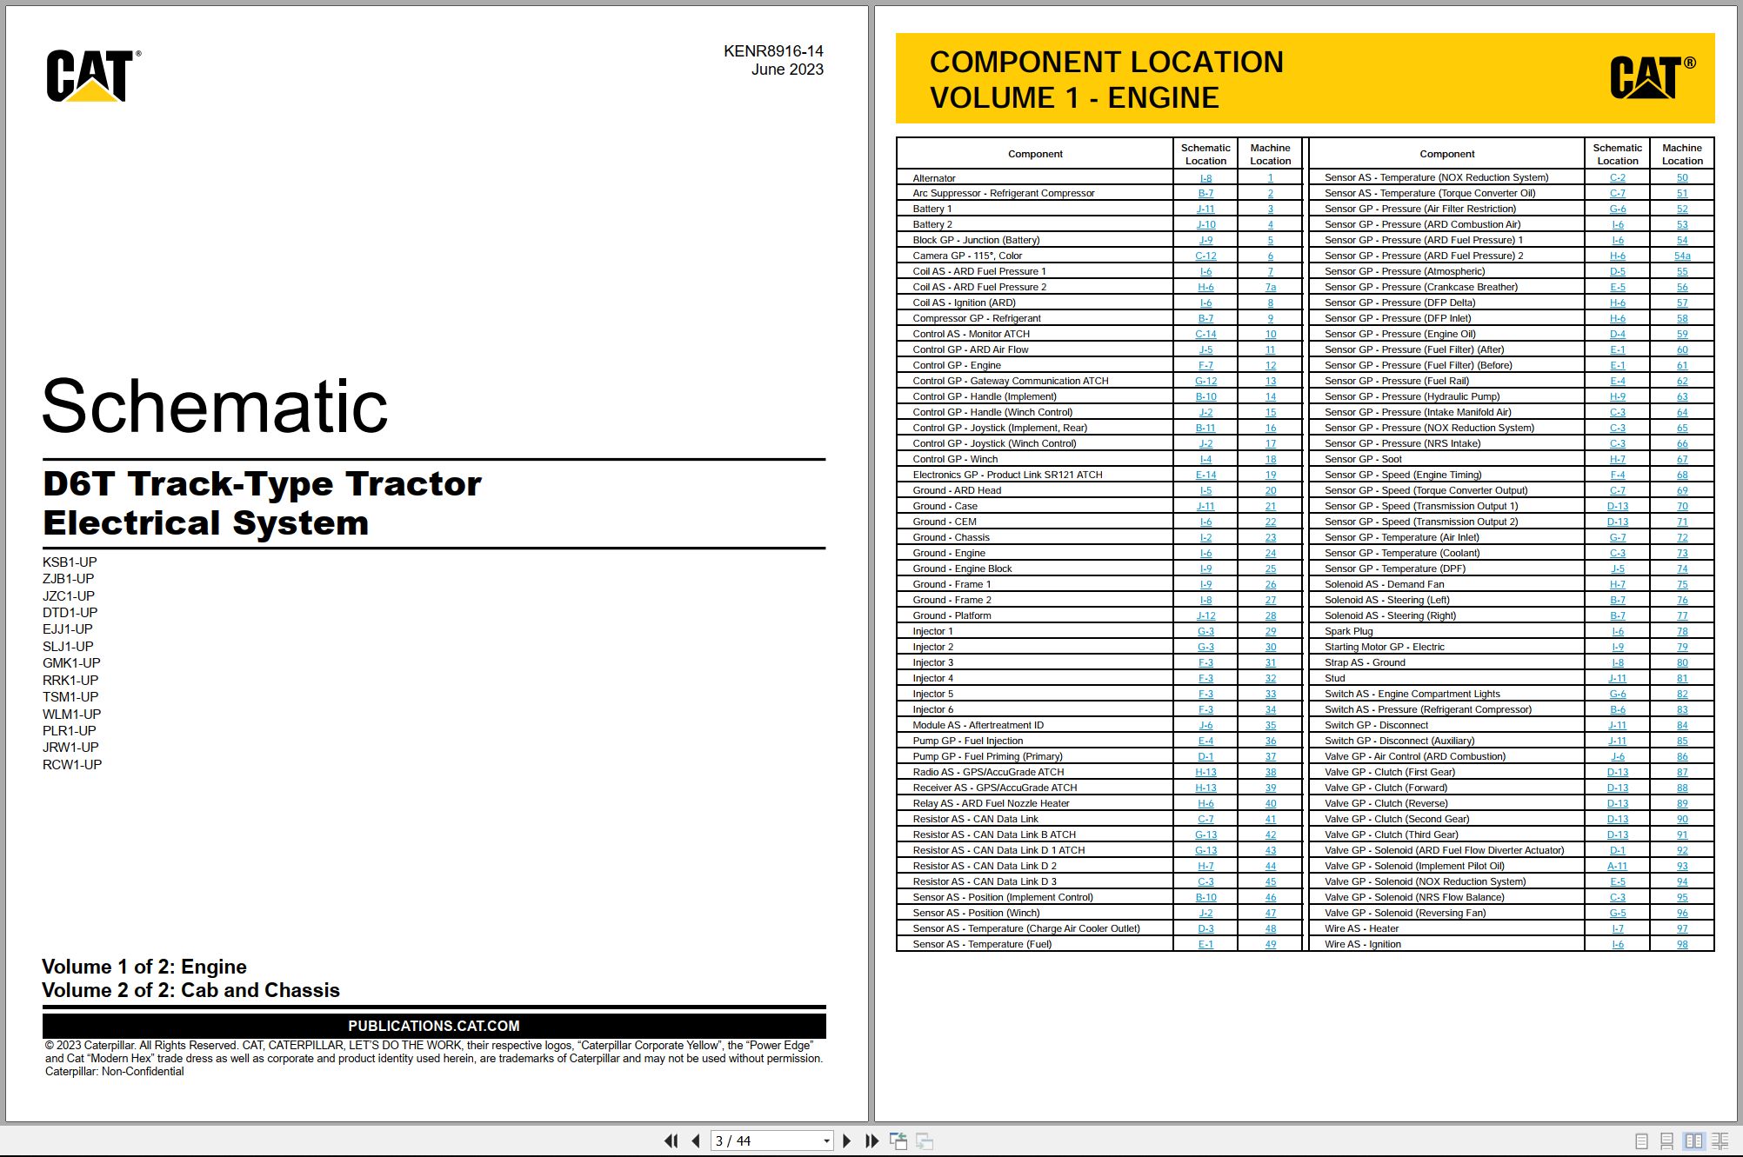Click 'Volume 1 of 2: Engine' text

144,967
